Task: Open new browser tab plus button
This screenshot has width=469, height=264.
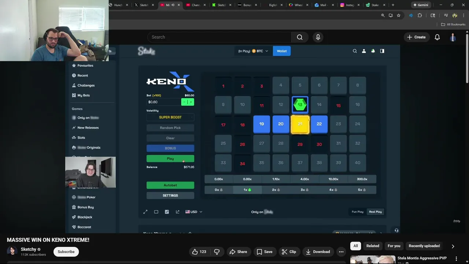Action: (x=393, y=5)
